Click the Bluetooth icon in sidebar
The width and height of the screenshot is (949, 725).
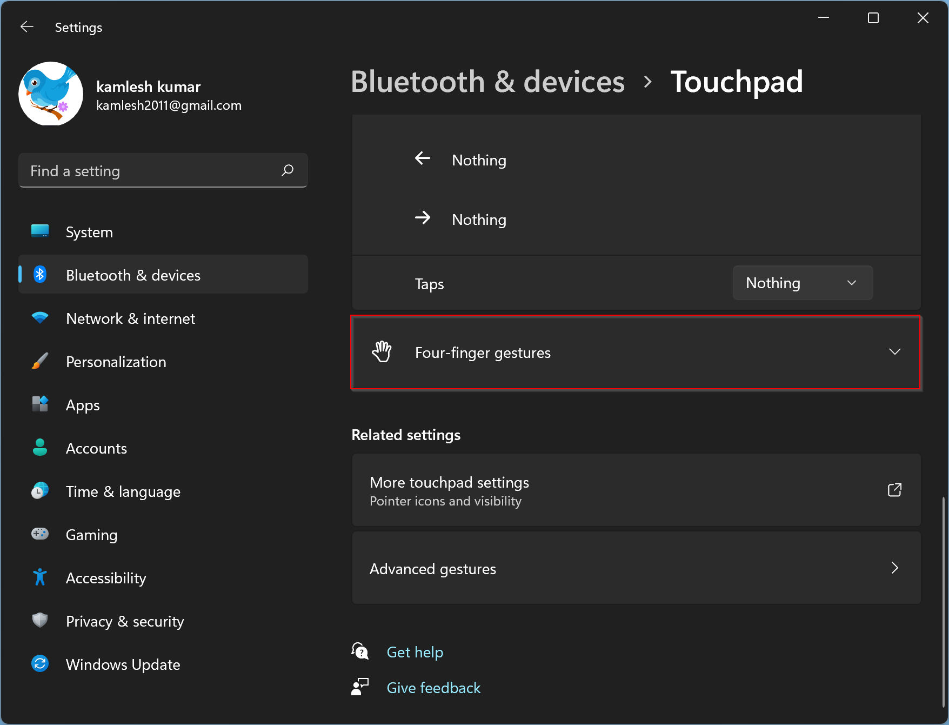40,275
